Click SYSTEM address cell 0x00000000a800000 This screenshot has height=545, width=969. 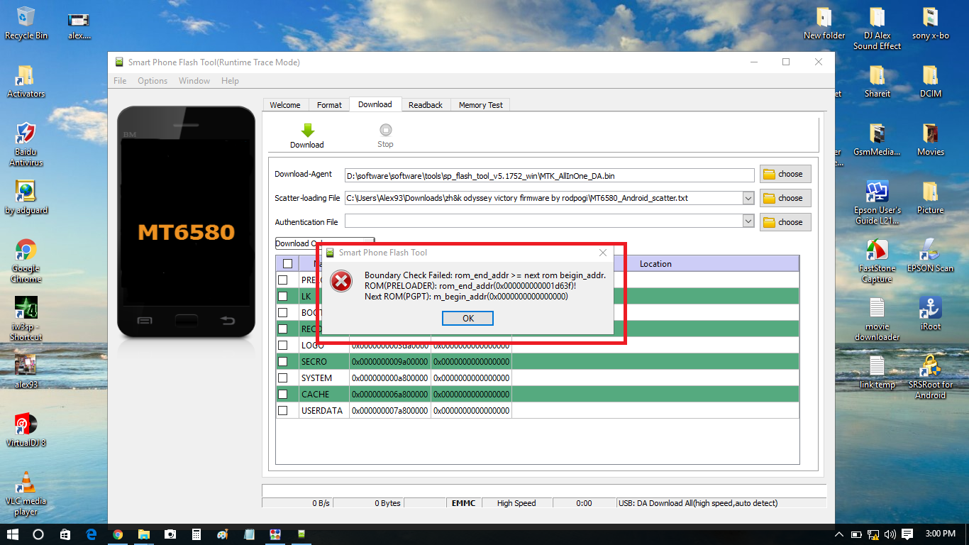tap(389, 378)
